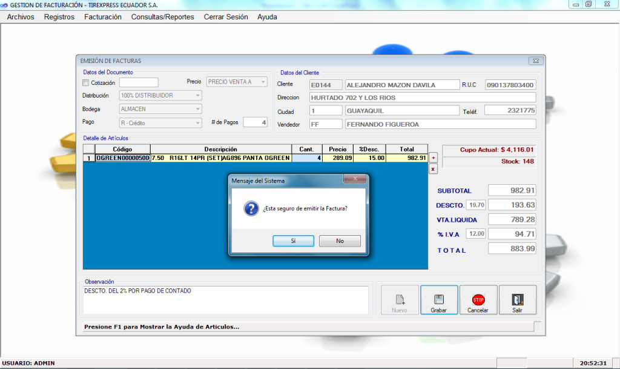This screenshot has height=369, width=620.
Task: Confirm invoice by clicking Sí
Action: 293,241
